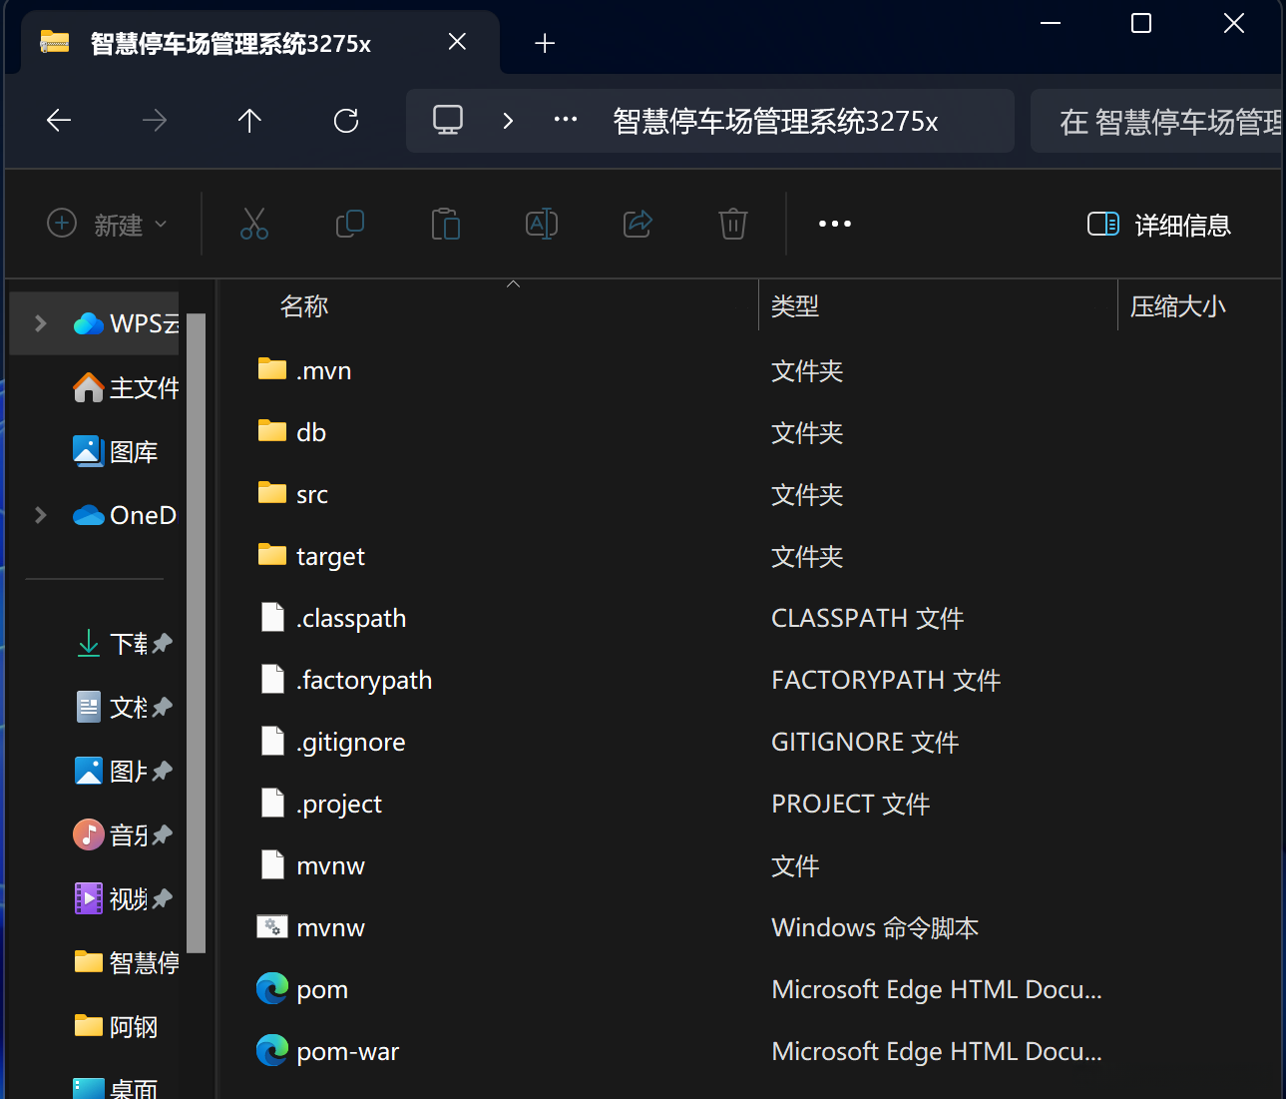Click the GITIGNORE 文件 type cell

pyautogui.click(x=865, y=742)
